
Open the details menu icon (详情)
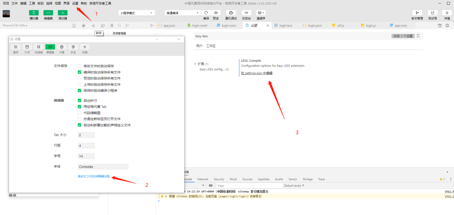[447, 13]
